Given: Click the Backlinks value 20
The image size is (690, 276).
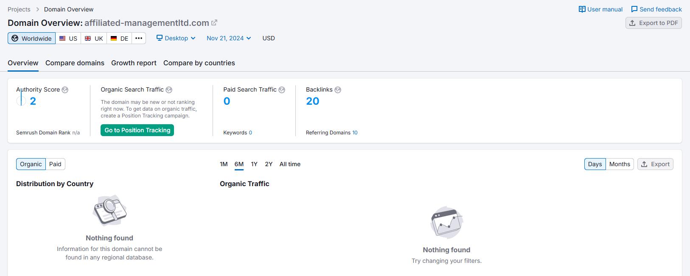Looking at the screenshot, I should coord(312,101).
